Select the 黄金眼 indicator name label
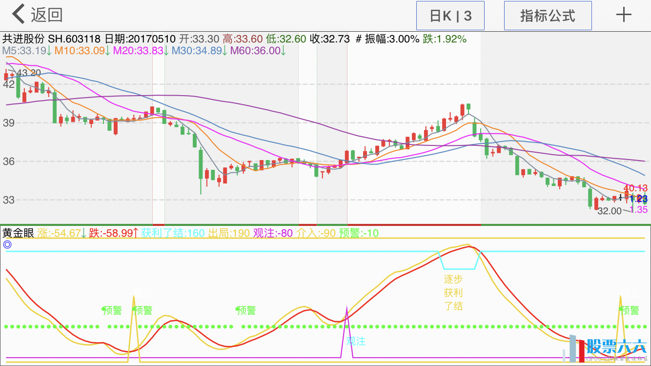This screenshot has height=366, width=651. [18, 233]
